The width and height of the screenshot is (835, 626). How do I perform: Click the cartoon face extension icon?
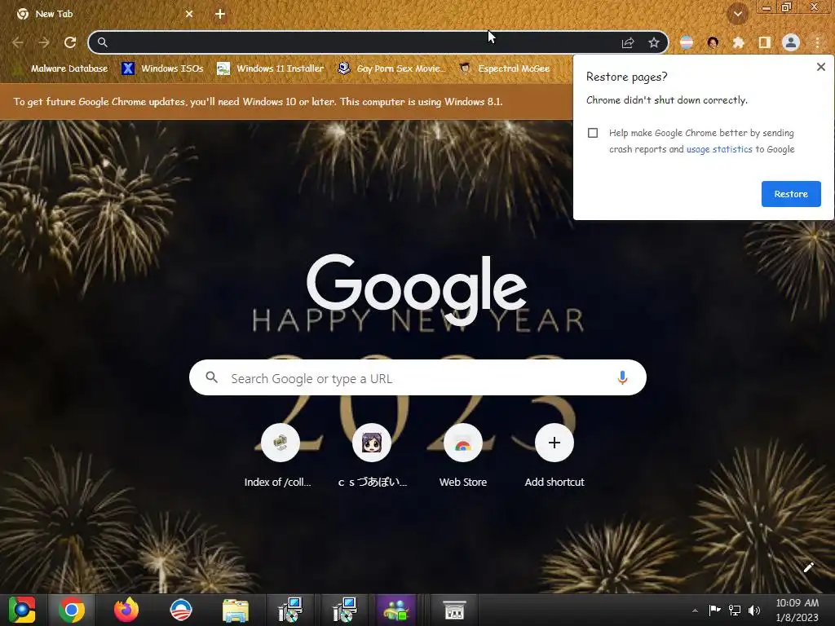tap(713, 42)
